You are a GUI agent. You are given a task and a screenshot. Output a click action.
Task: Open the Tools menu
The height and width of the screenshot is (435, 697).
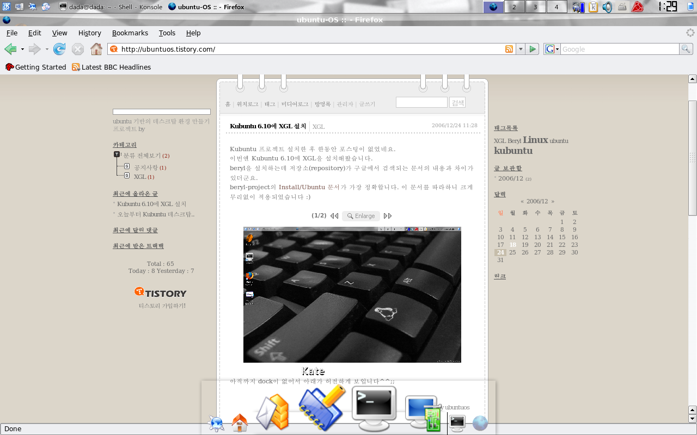(x=167, y=33)
